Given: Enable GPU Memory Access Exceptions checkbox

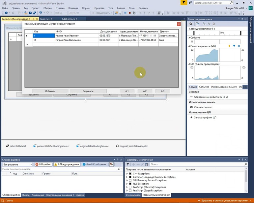Looking at the screenshot, I should click(x=130, y=180).
